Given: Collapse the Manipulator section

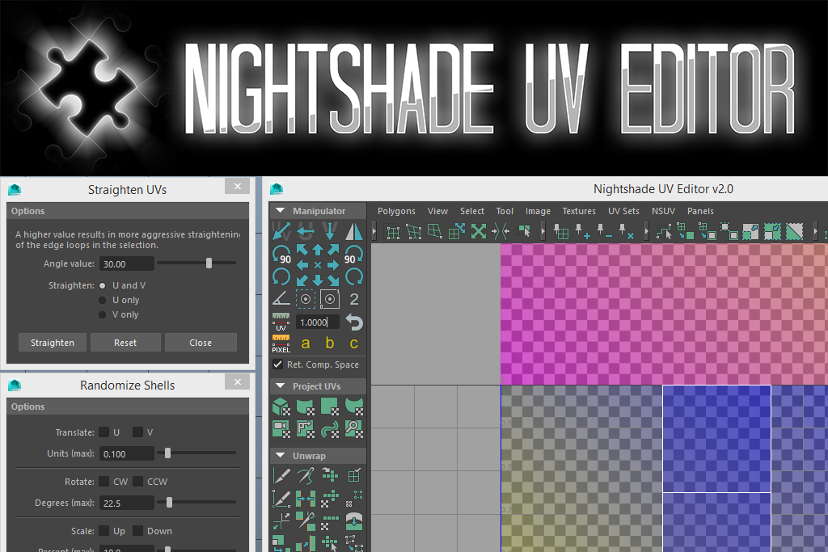Looking at the screenshot, I should point(281,211).
